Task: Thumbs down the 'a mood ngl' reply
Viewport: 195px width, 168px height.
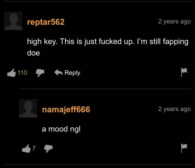Action: 48,149
